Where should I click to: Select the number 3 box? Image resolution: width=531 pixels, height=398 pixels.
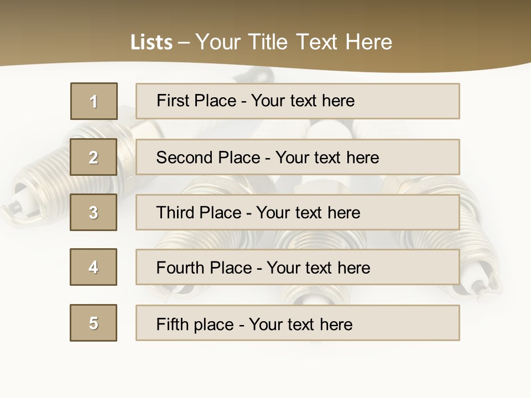pos(93,212)
